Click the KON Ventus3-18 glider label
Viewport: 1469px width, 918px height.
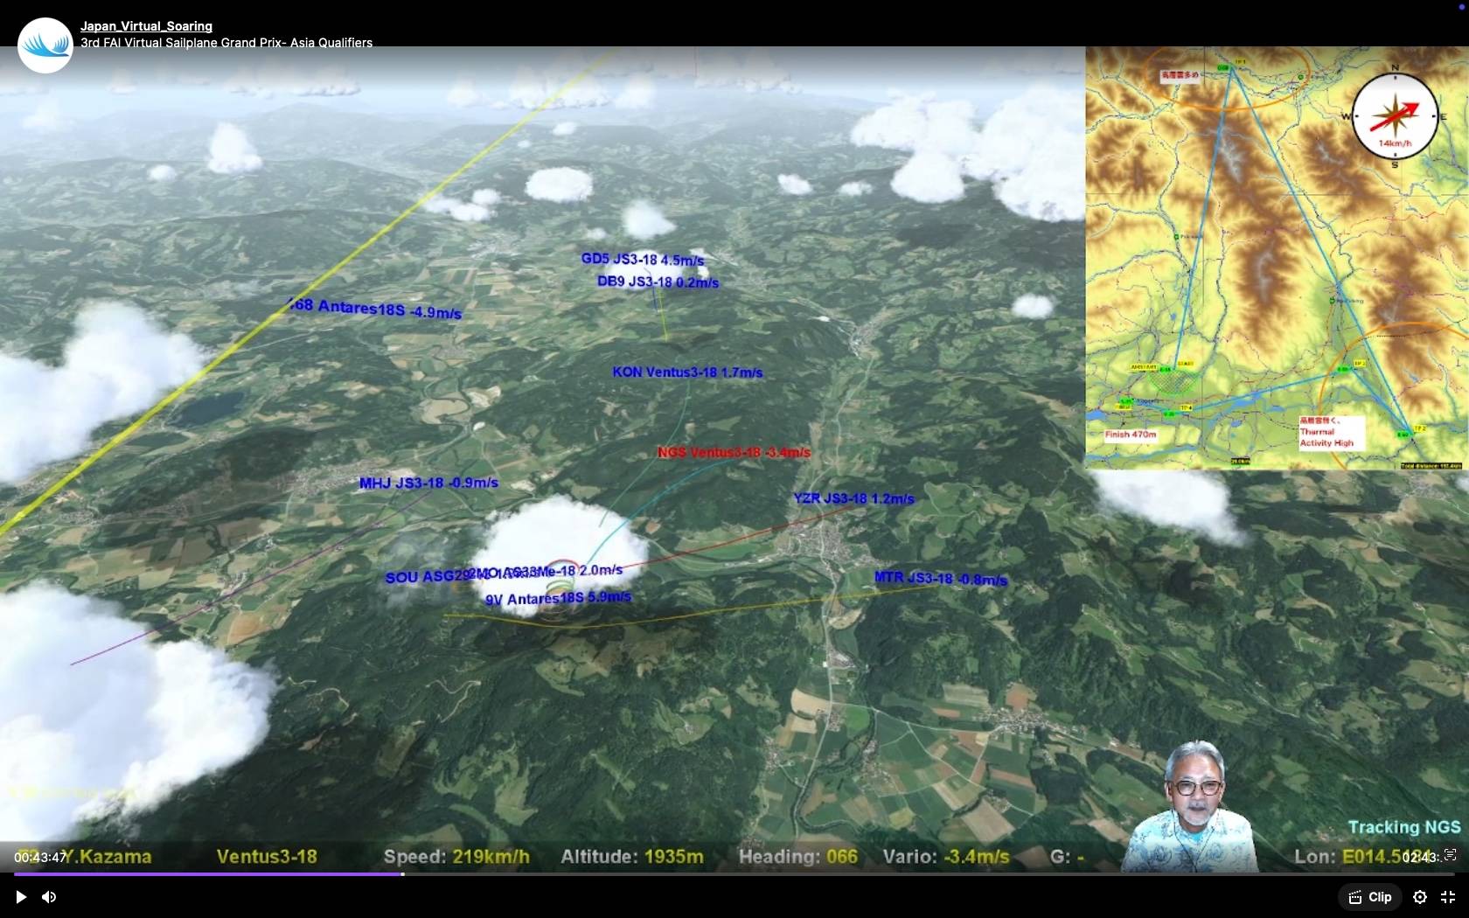687,372
